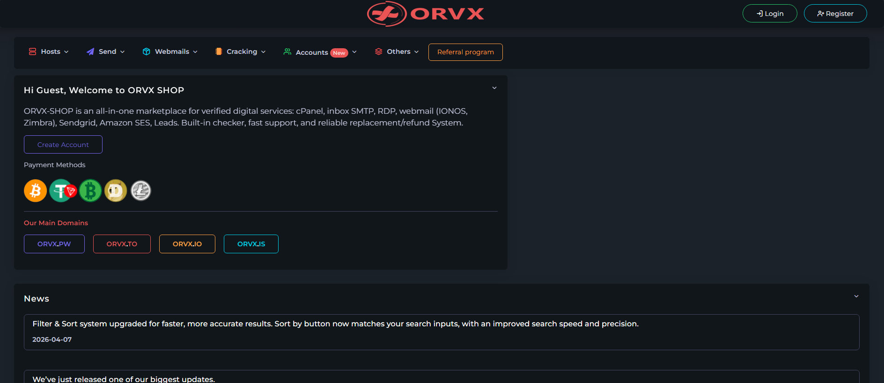Visit the ORVX.TO domain link
884x383 pixels.
[x=122, y=244]
